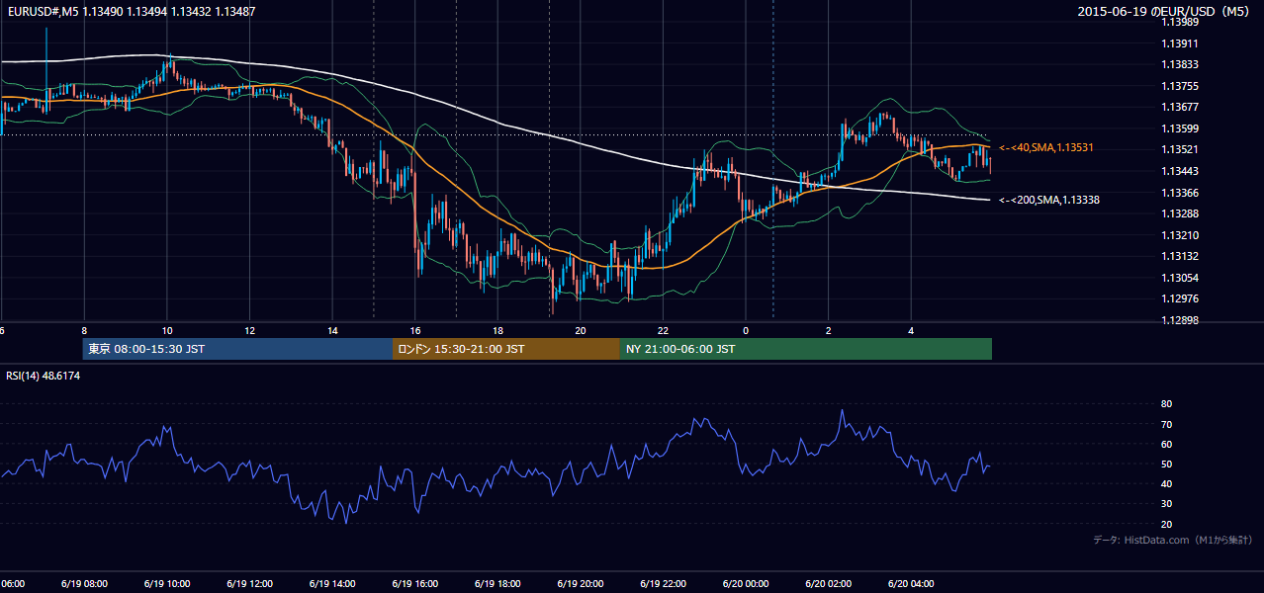Click the hour label 8 under price chart
Screen dimensions: 1264x593
tap(84, 331)
